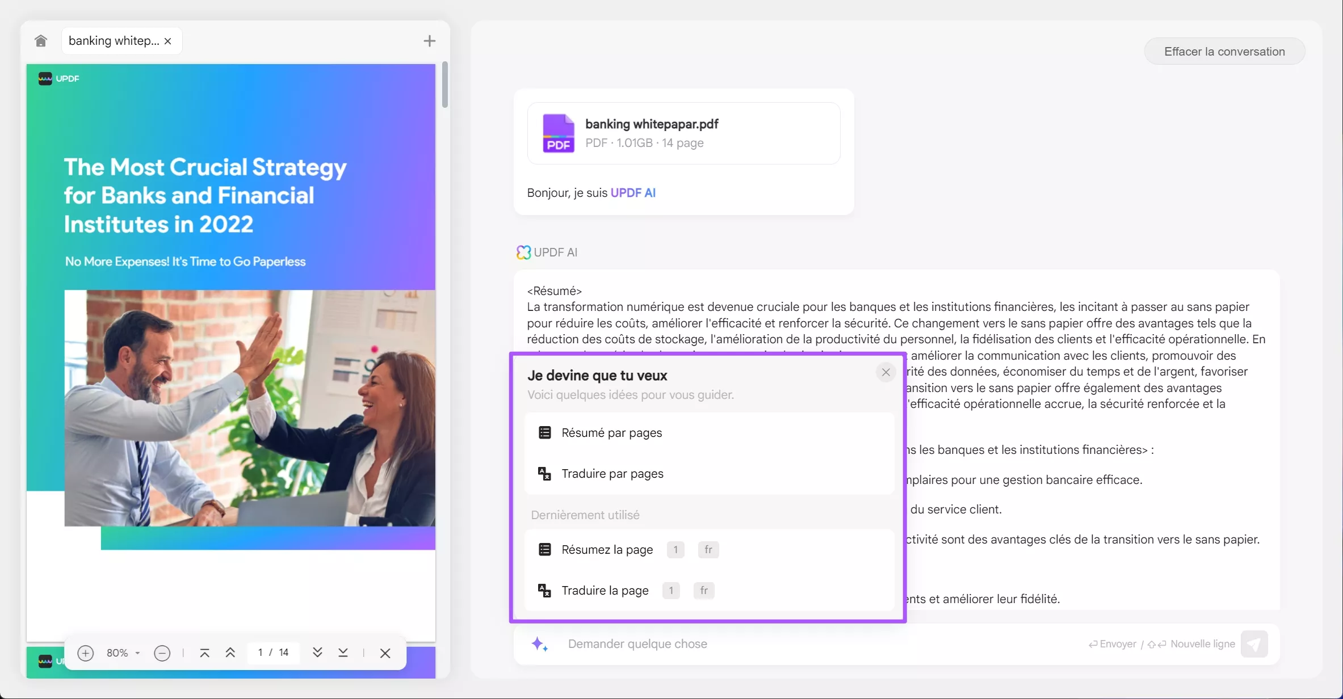Click the zoom out minus icon
Screen dimensions: 1343x699
tap(162, 653)
